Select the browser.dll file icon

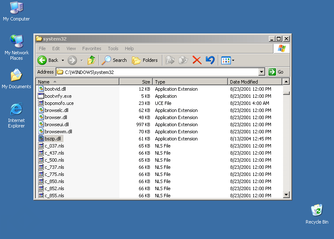point(41,117)
